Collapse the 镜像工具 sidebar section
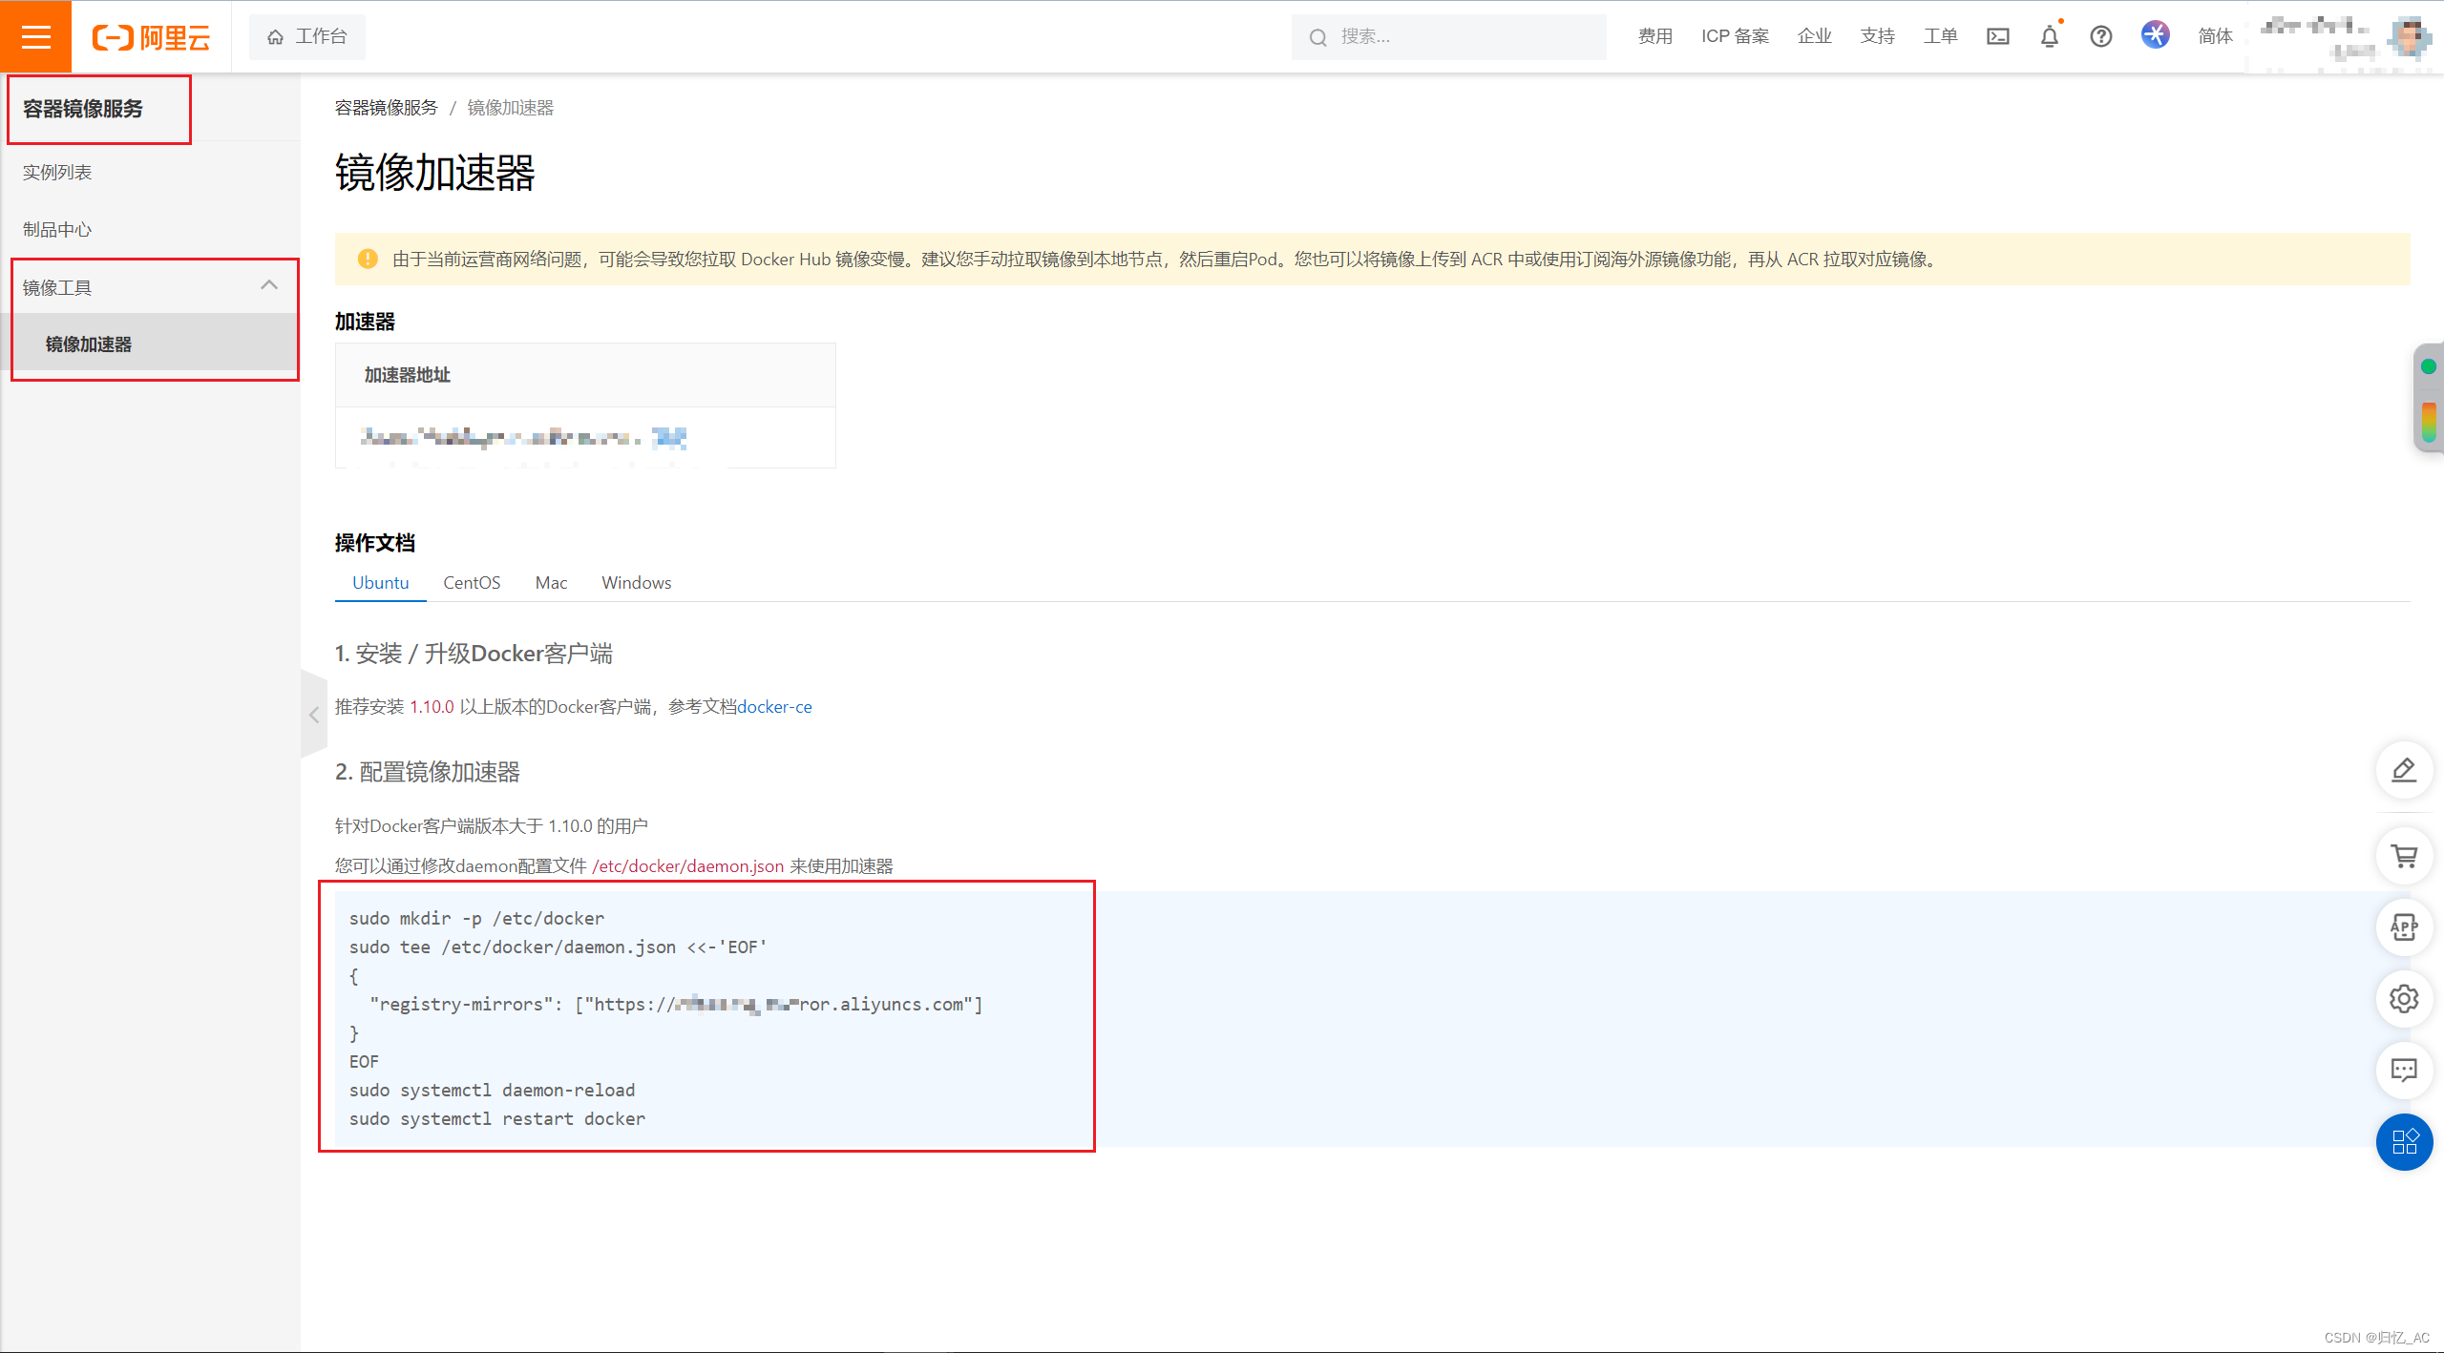The height and width of the screenshot is (1353, 2444). click(x=269, y=285)
